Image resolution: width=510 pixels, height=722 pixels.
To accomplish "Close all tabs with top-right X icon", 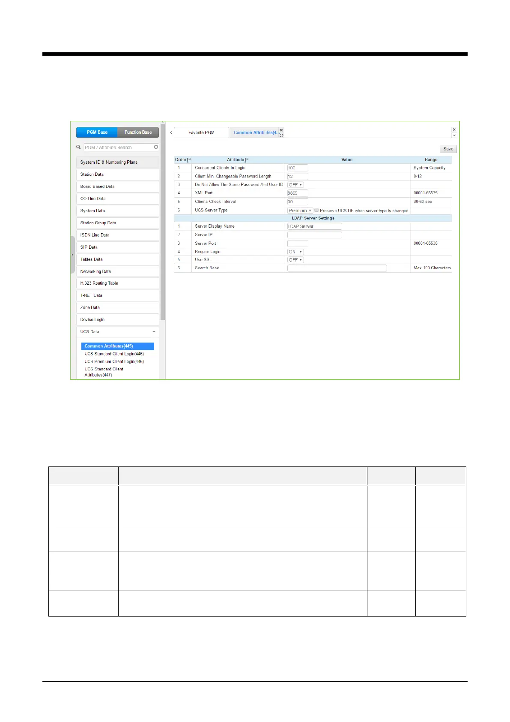I will (454, 129).
